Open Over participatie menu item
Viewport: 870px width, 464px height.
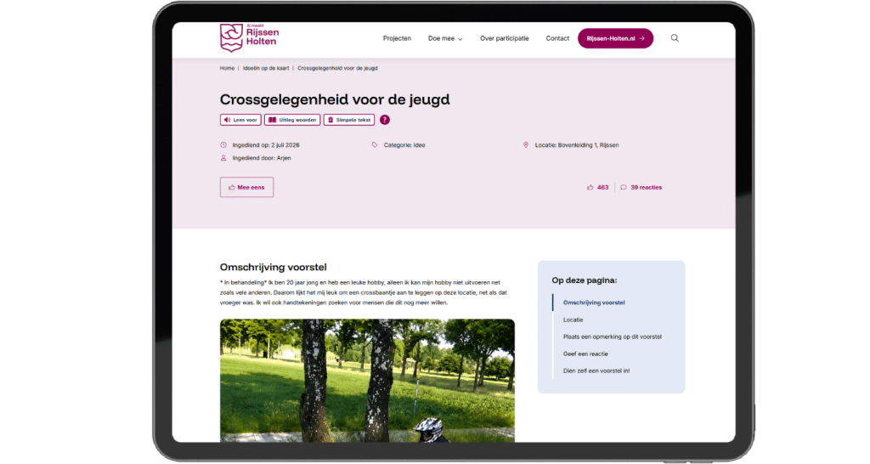(505, 38)
